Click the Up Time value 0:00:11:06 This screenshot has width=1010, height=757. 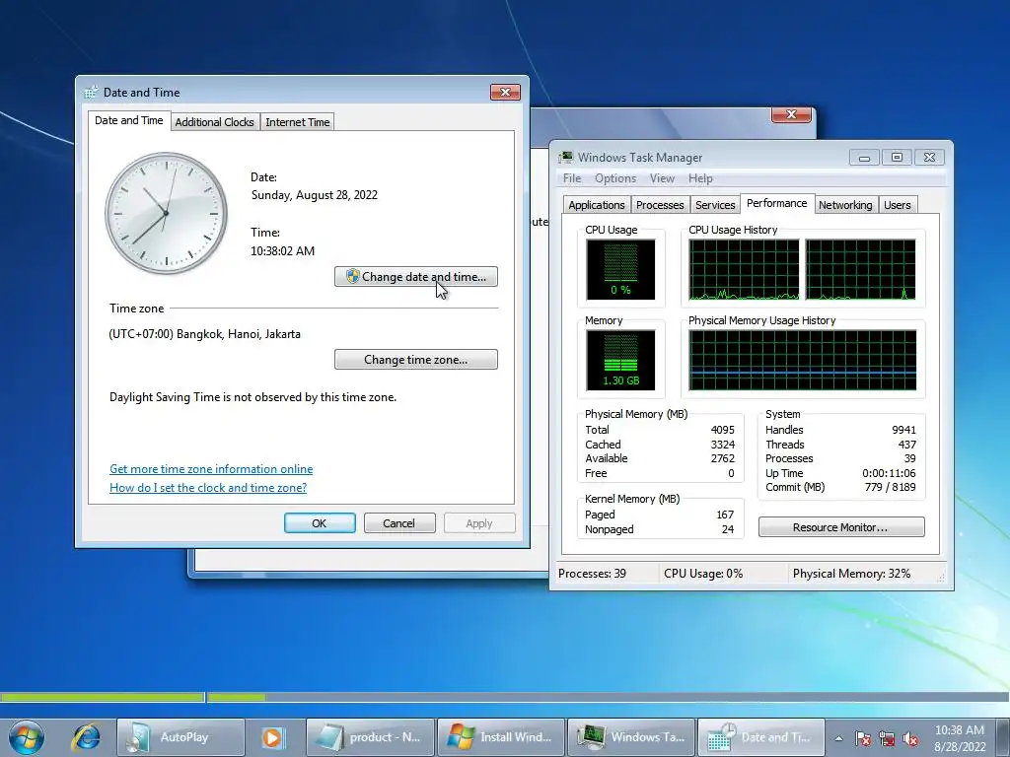point(889,473)
